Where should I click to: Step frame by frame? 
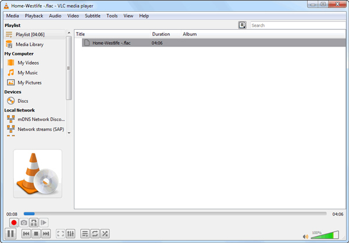point(44,223)
